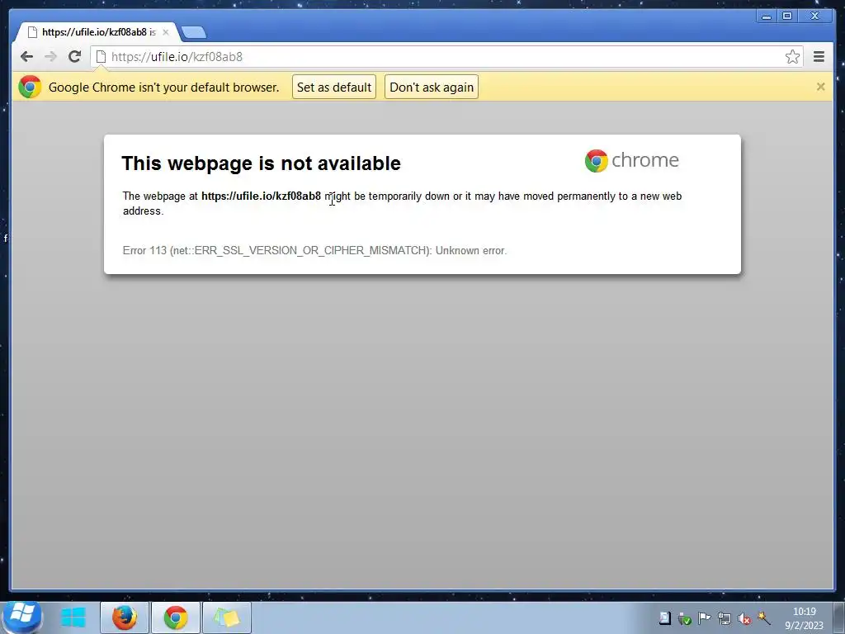Click the Chrome taskbar button
Screen dimensions: 845x634
coord(176,617)
